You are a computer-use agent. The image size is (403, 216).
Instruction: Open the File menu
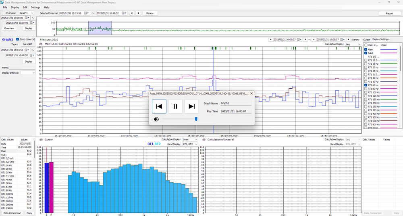coord(5,7)
